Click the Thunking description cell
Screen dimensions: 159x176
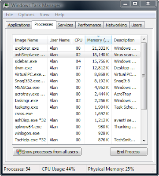pyautogui.click(x=125, y=127)
